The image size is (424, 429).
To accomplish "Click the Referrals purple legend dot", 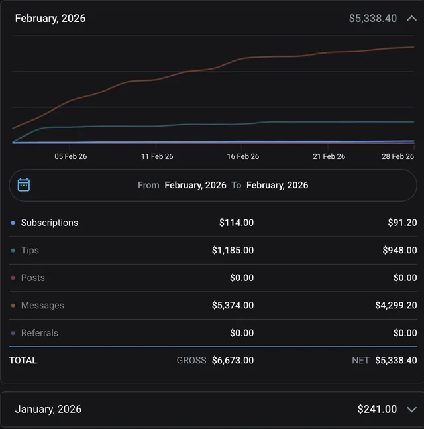I will 13,333.
